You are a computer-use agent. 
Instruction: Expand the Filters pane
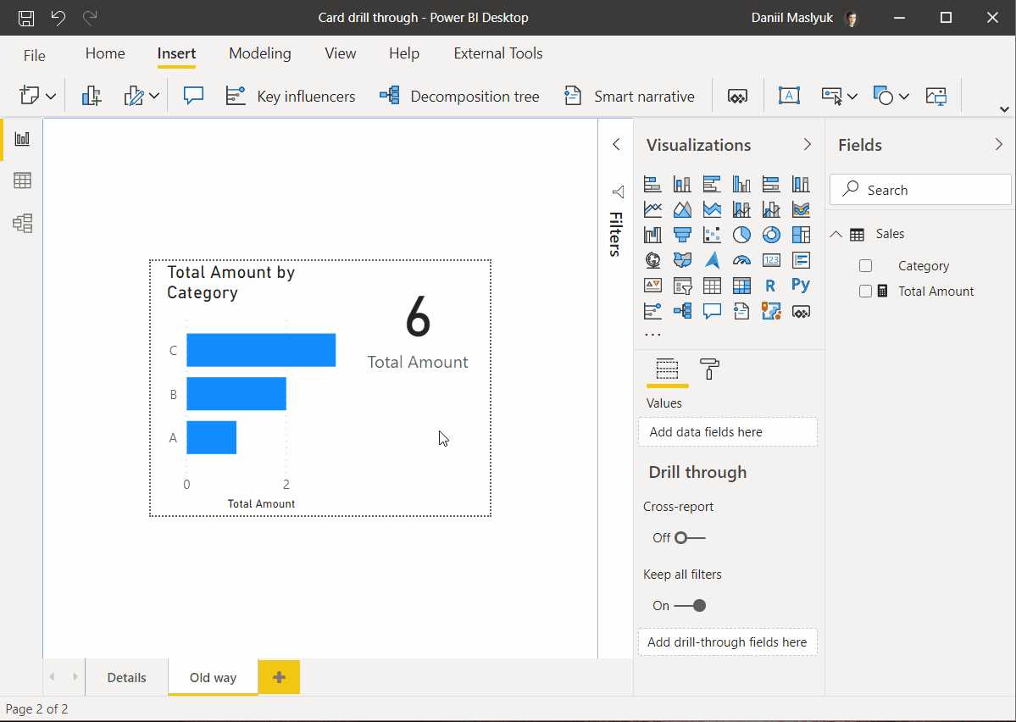616,145
